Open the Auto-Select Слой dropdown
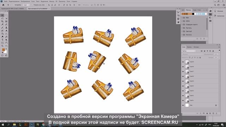Screen dimensions: 226x127 [26, 5]
